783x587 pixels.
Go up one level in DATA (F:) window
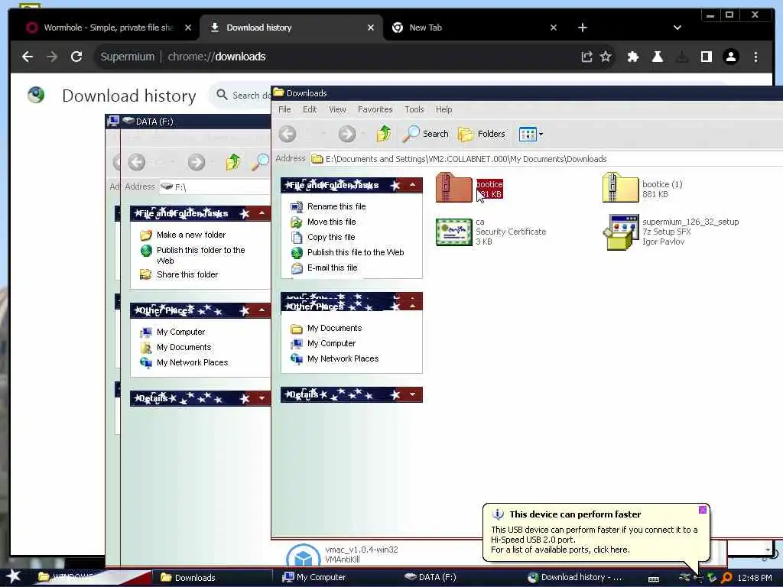tap(232, 162)
